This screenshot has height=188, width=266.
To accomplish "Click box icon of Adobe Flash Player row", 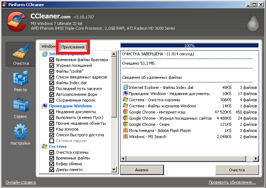I will (x=125, y=131).
